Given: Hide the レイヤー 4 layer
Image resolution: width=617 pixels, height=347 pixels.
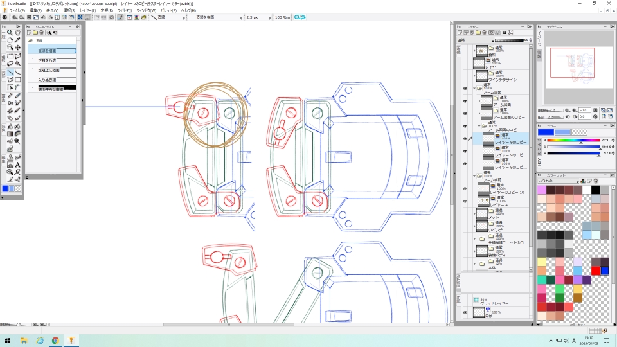Looking at the screenshot, I should 465,201.
